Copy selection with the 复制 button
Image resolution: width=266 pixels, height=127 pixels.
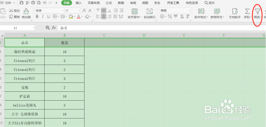14,17
